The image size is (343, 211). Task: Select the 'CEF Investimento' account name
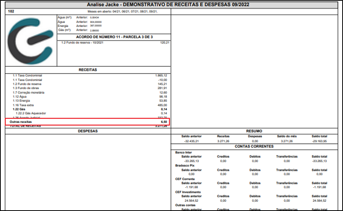[x=188, y=192]
